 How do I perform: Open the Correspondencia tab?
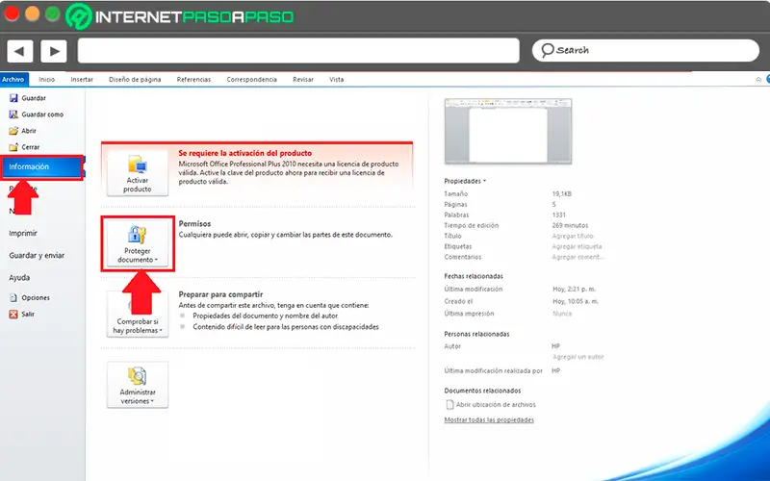(252, 79)
